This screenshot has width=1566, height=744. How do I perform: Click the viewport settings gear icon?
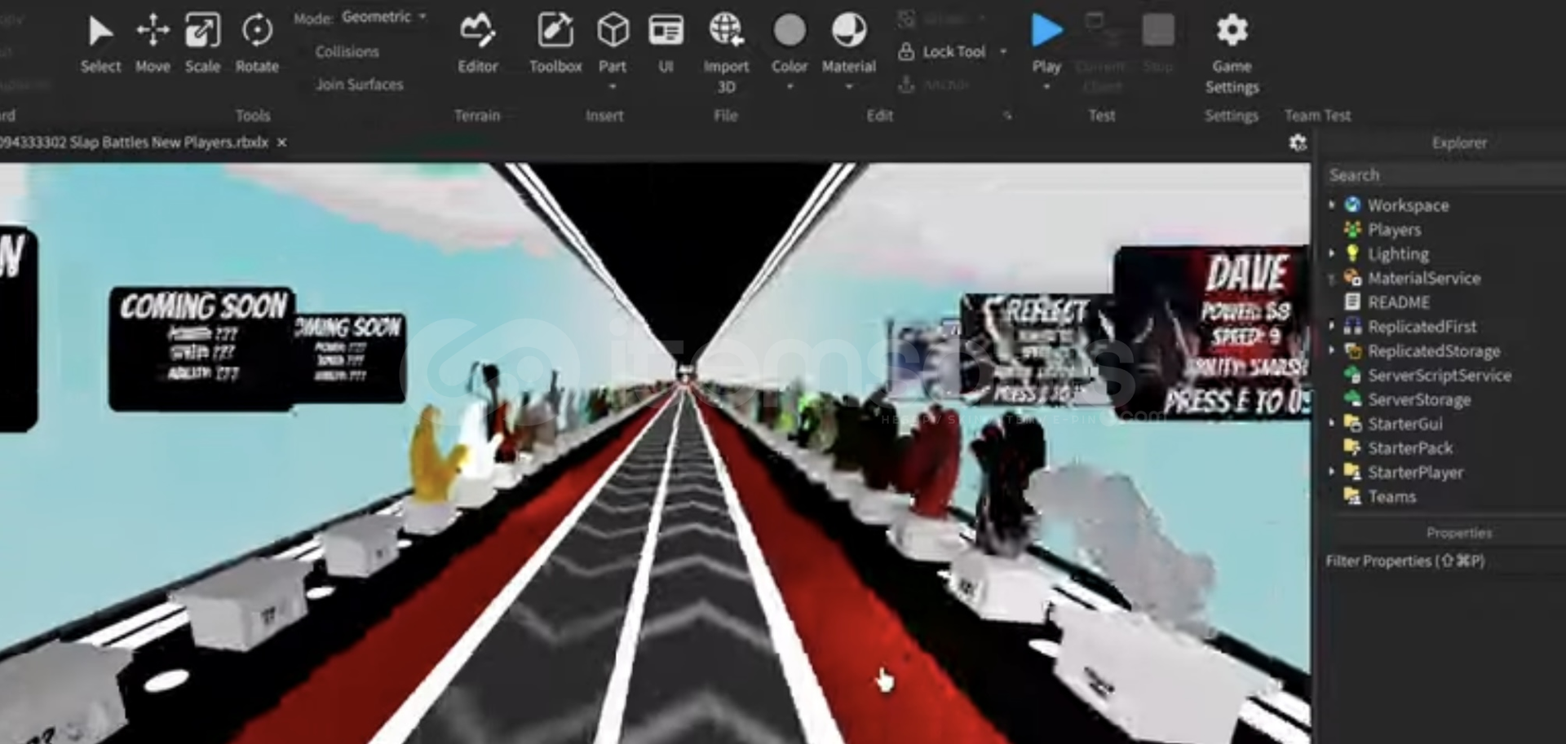coord(1298,143)
